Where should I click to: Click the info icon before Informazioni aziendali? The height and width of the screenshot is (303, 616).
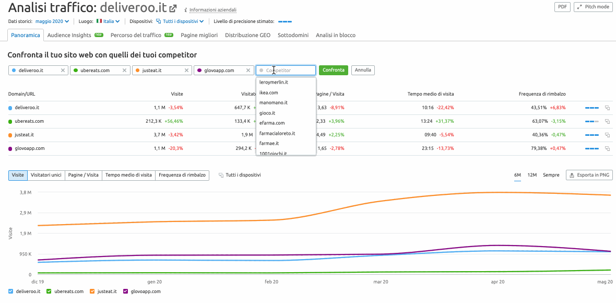(x=185, y=10)
